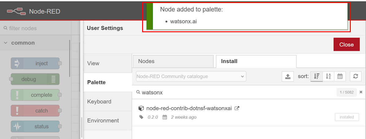Click the upload module tgz file icon
Viewport: 366px width, 139px height.
tap(288, 77)
